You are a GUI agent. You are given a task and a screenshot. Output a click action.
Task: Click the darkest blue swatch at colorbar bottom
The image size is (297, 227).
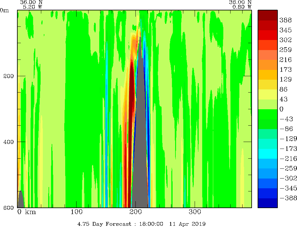[268, 203]
